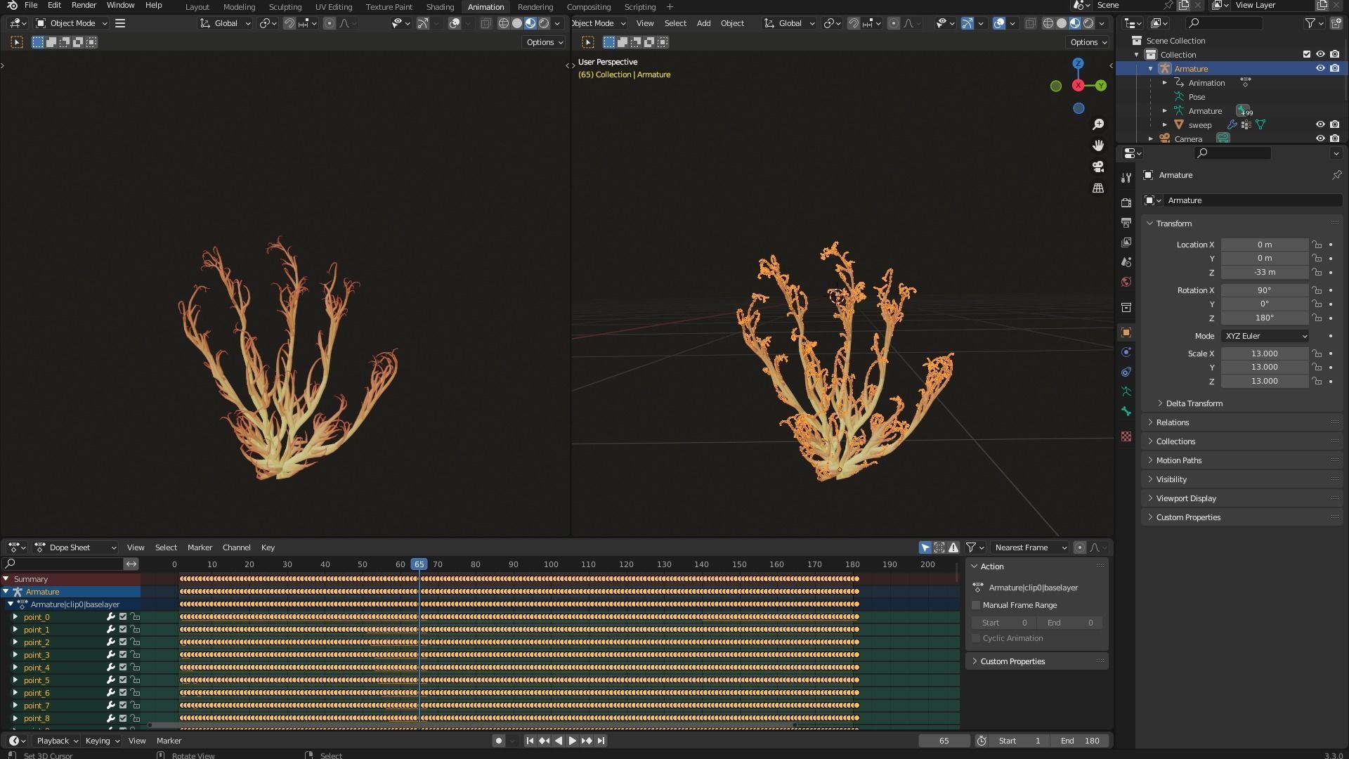Open the Nearest Frame snapping dropdown

tap(1030, 547)
